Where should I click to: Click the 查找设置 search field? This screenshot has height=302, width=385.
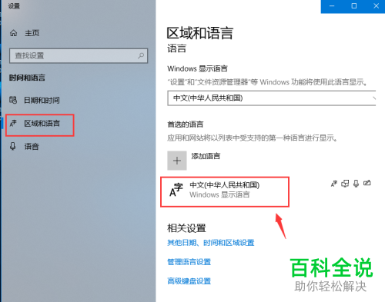79,55
